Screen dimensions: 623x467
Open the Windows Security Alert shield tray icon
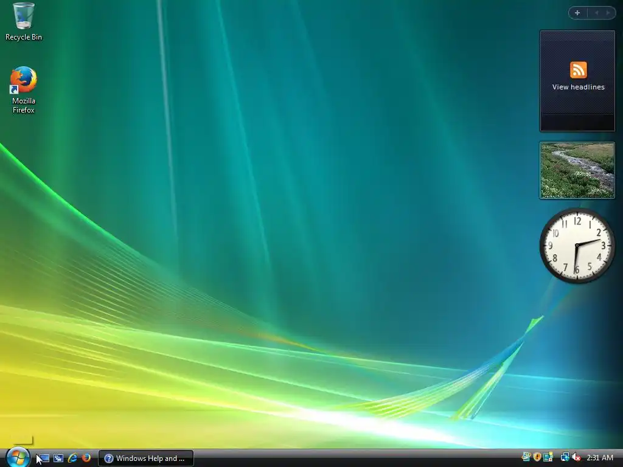[537, 457]
